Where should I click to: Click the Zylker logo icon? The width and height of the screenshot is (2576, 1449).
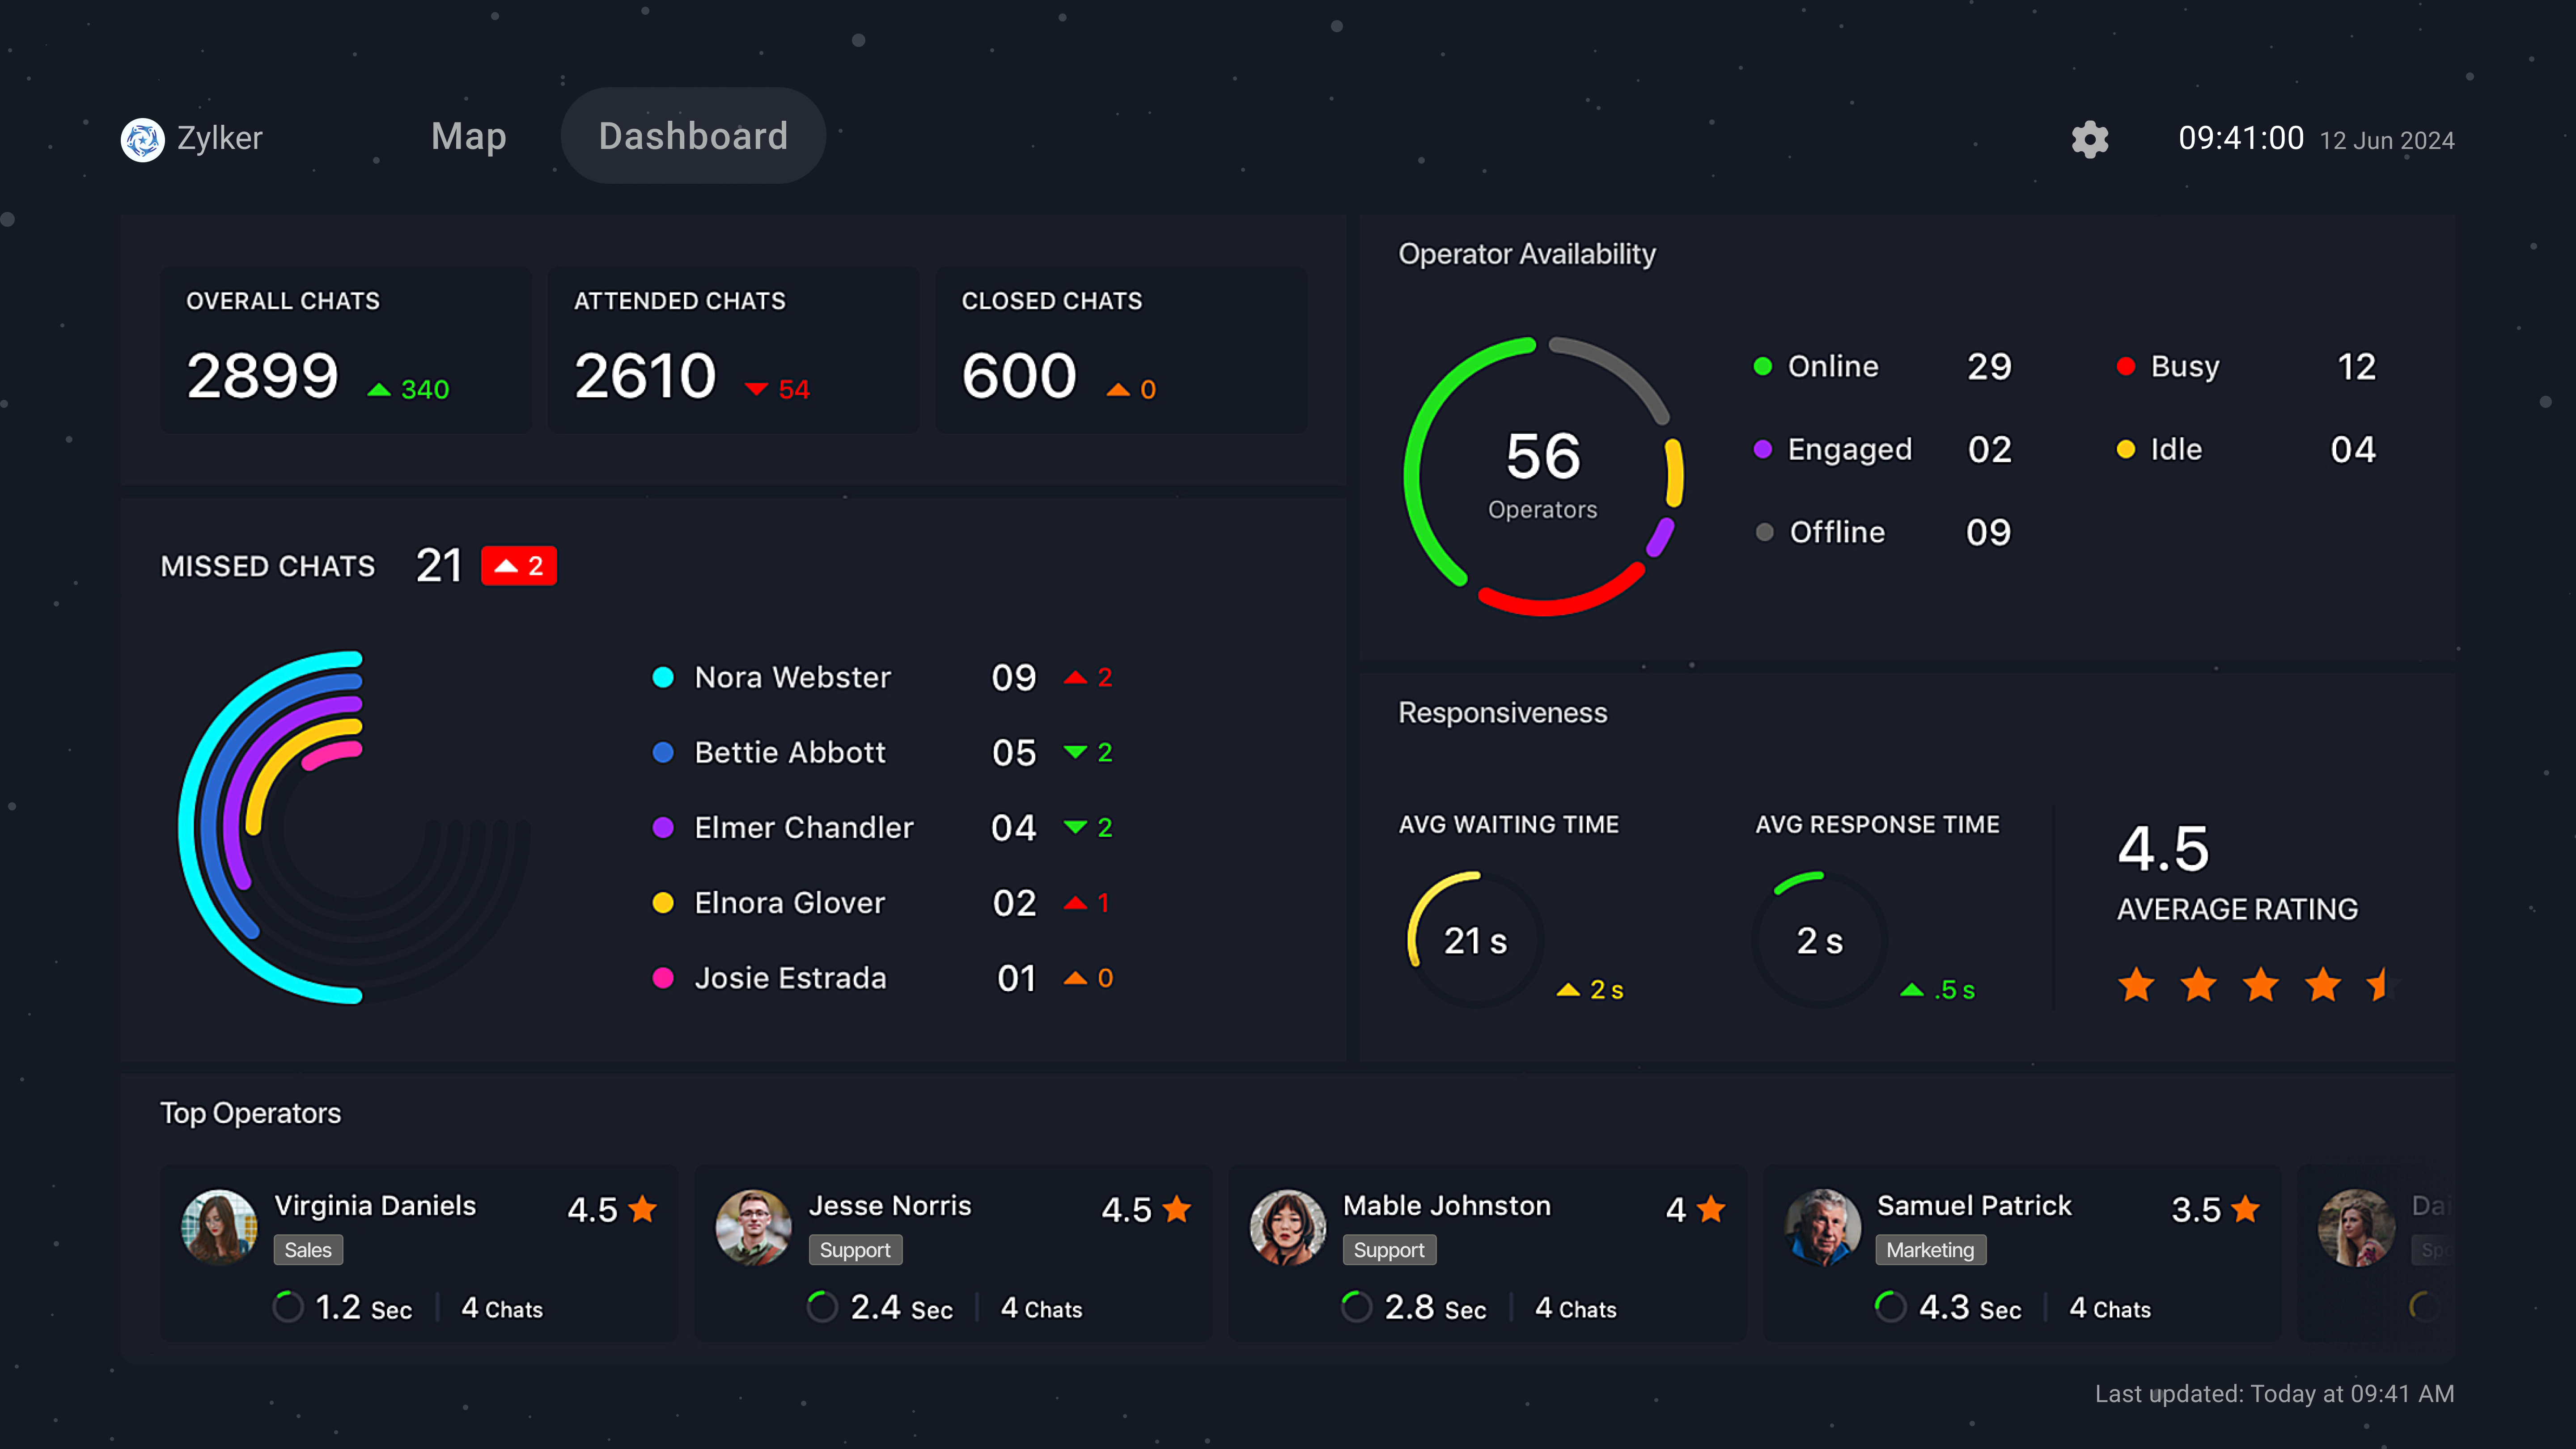(x=142, y=139)
